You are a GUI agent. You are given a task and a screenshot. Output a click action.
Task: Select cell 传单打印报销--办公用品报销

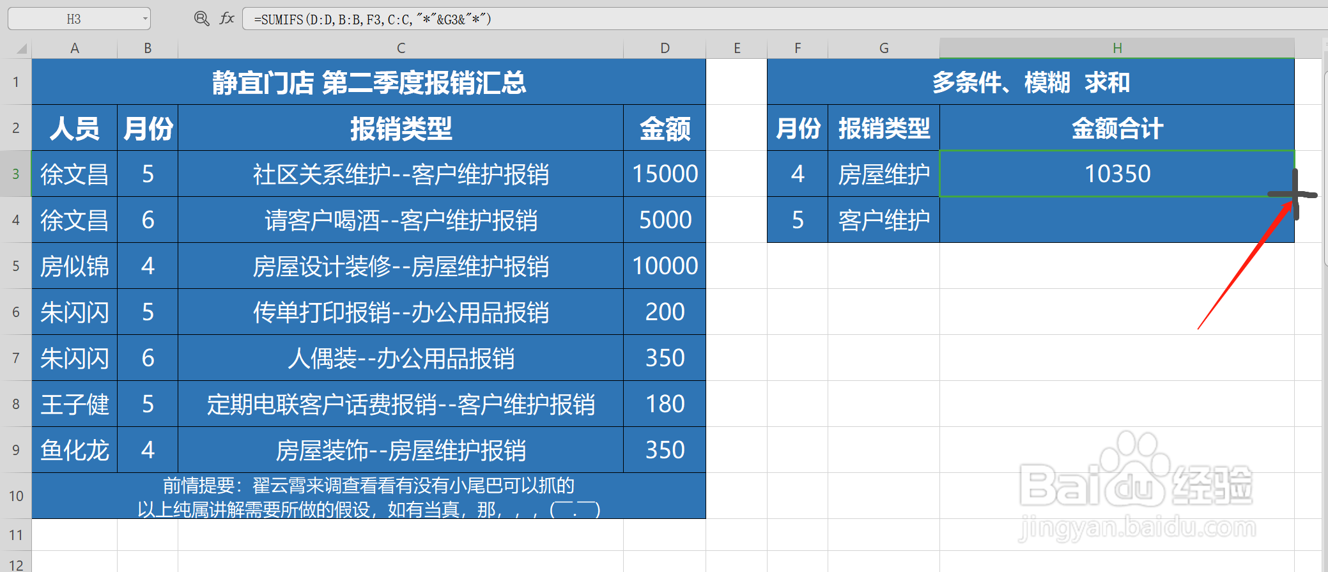[401, 312]
